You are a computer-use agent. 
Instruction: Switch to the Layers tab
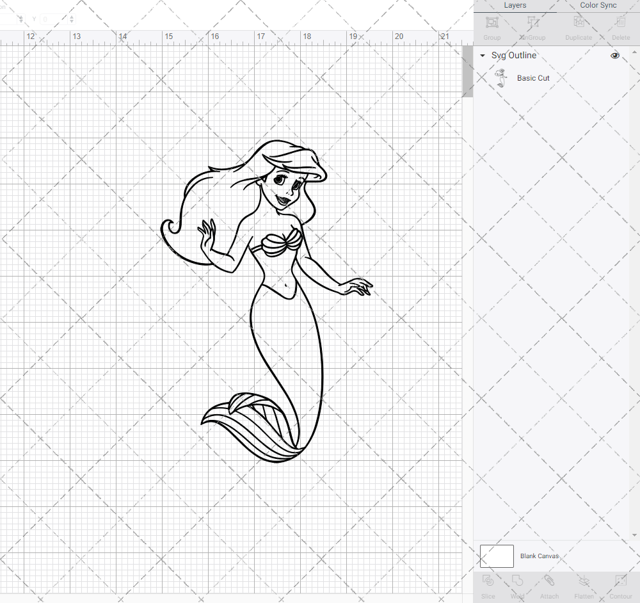click(515, 5)
